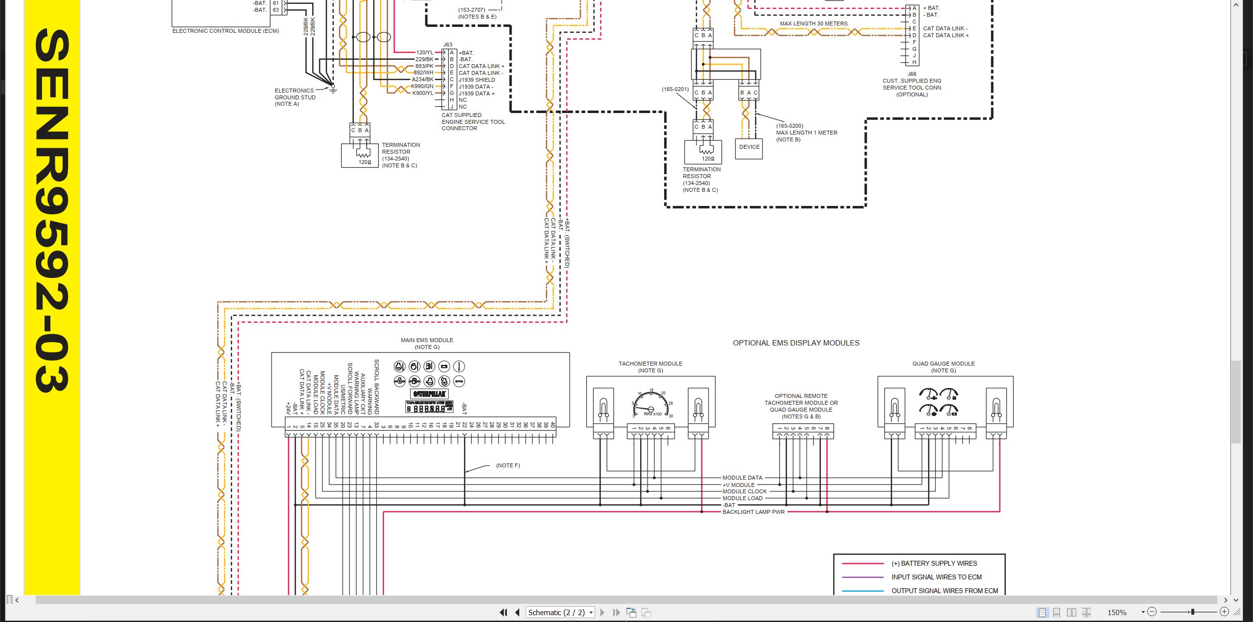Click CAT SUPPLIED ENGINE SERVICE TOOL CONNECTOR text
The width and height of the screenshot is (1253, 622).
click(473, 122)
